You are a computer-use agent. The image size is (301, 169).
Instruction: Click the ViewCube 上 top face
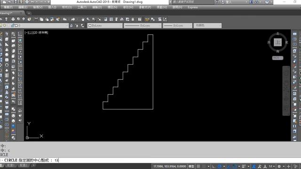coord(277,42)
